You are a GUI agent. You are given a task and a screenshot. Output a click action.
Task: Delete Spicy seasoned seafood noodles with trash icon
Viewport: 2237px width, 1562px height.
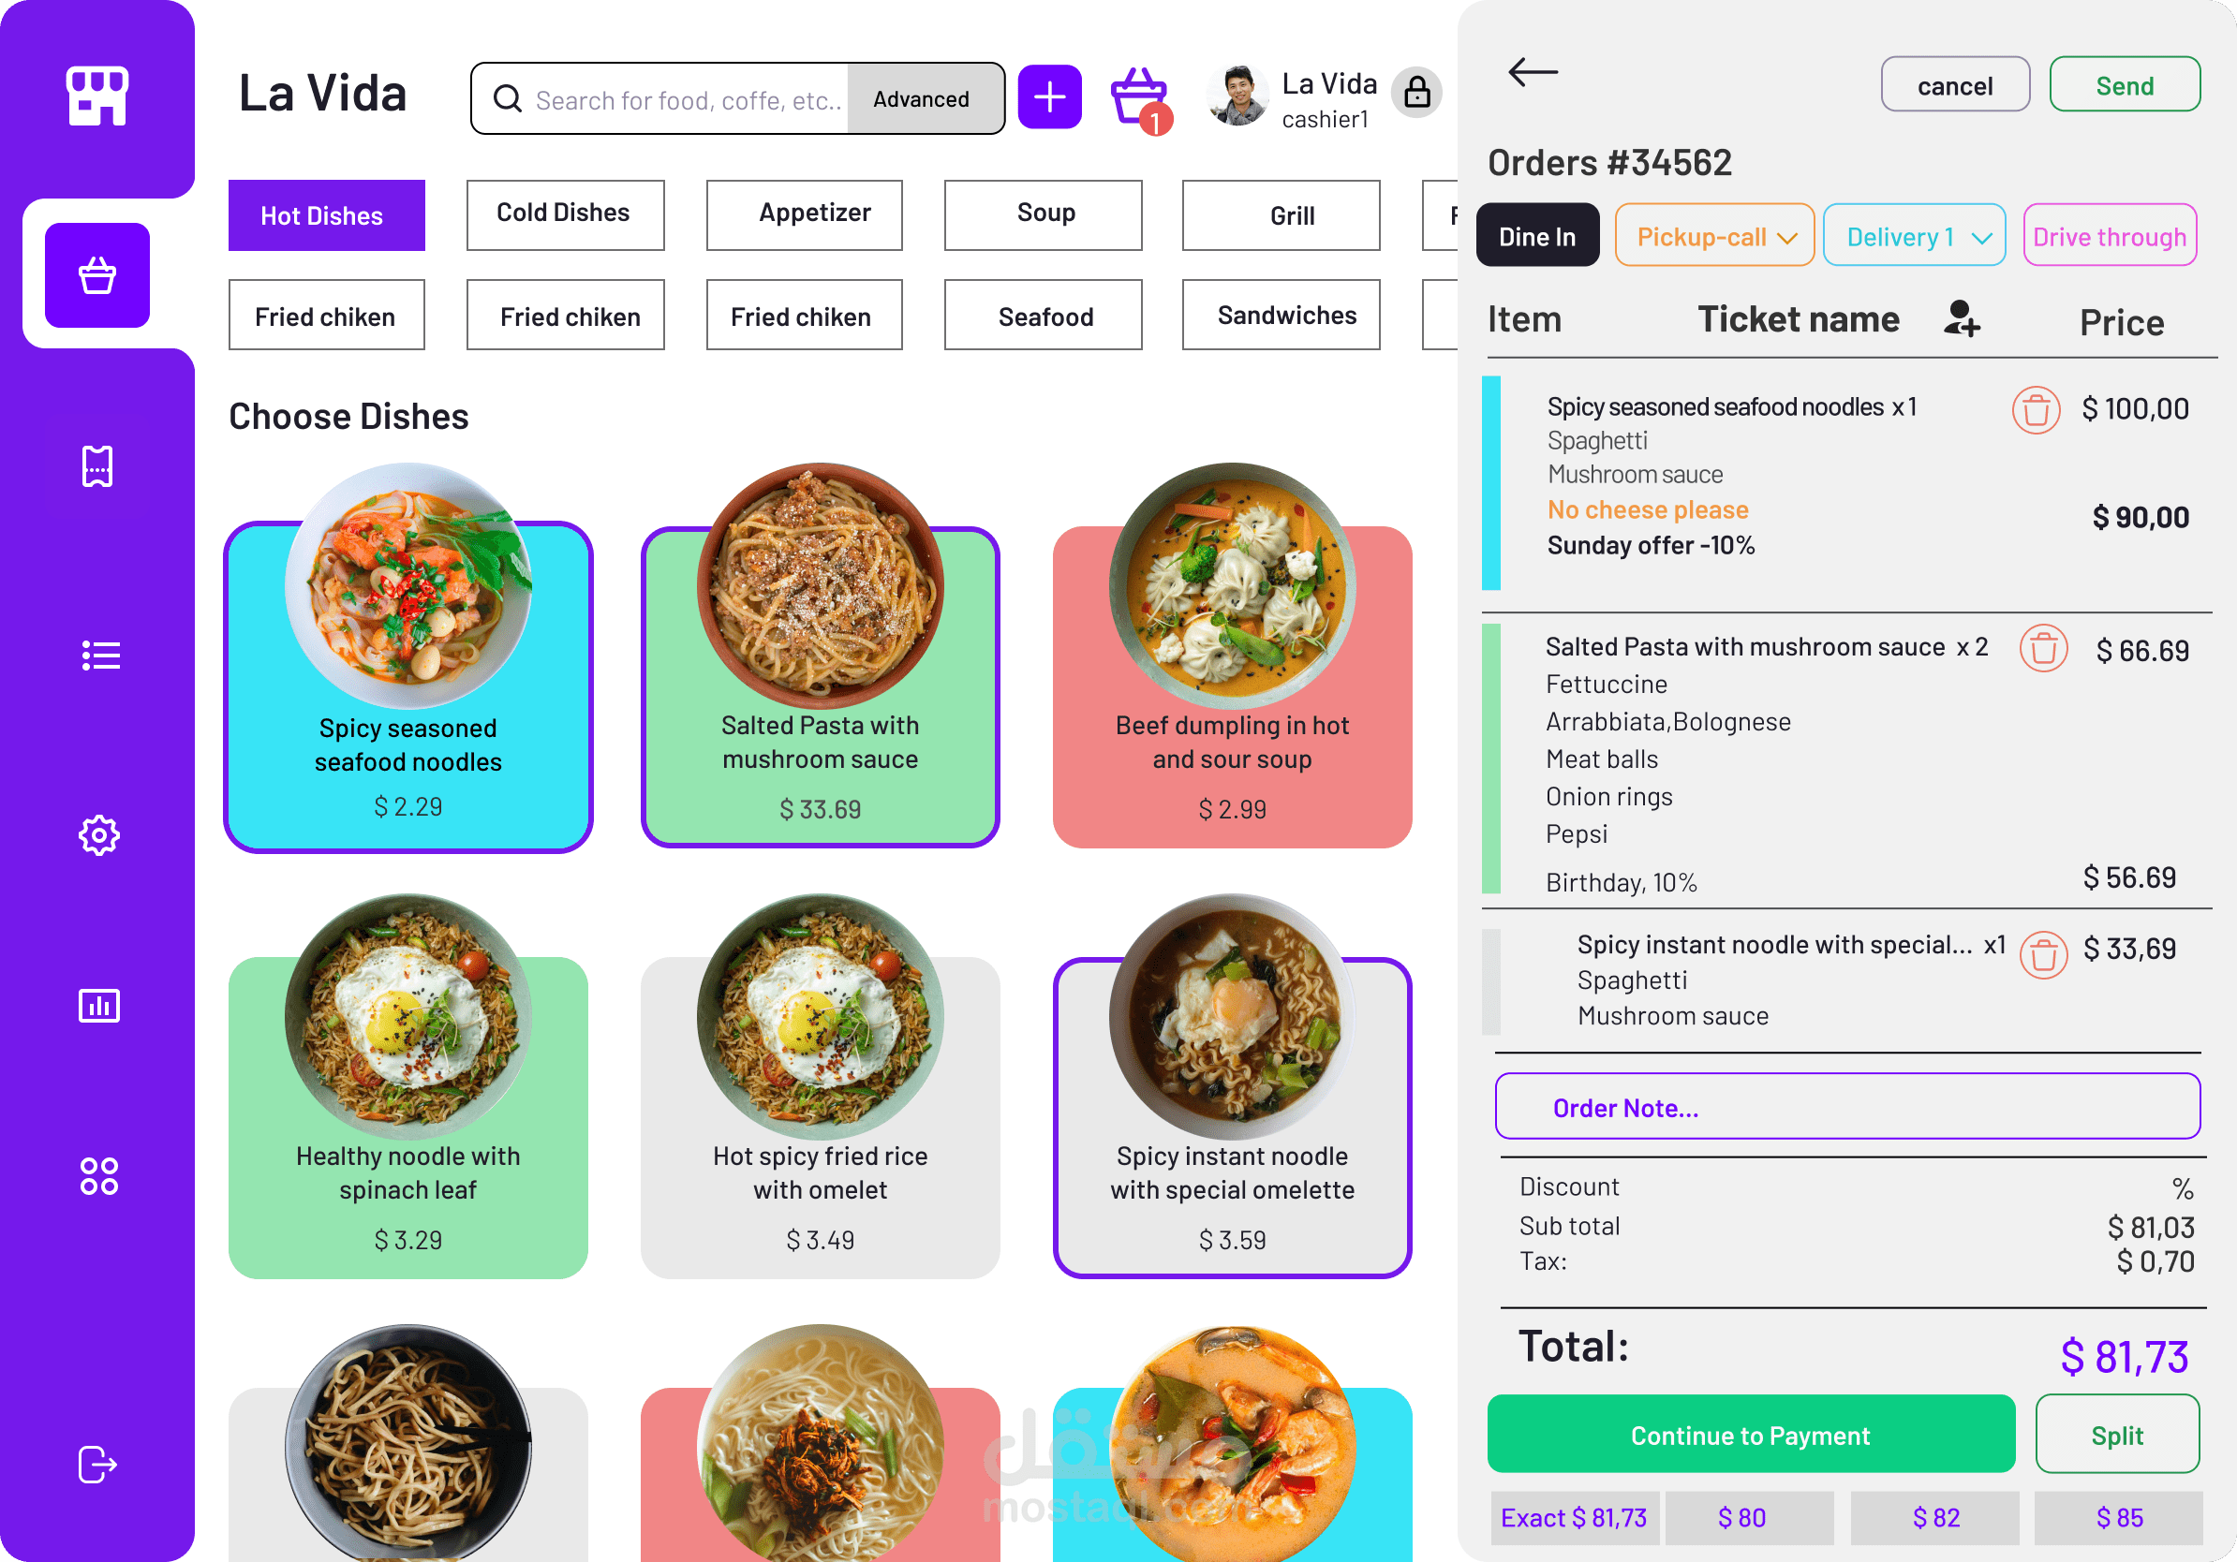click(2037, 410)
